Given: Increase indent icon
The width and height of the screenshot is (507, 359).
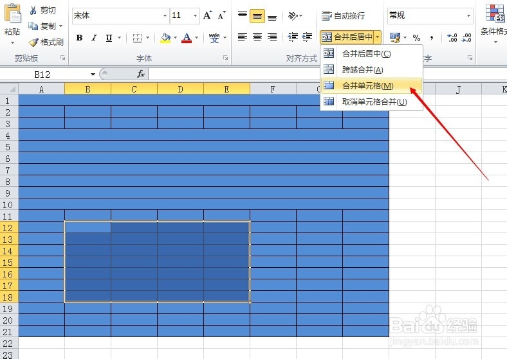Looking at the screenshot, I should pos(307,37).
